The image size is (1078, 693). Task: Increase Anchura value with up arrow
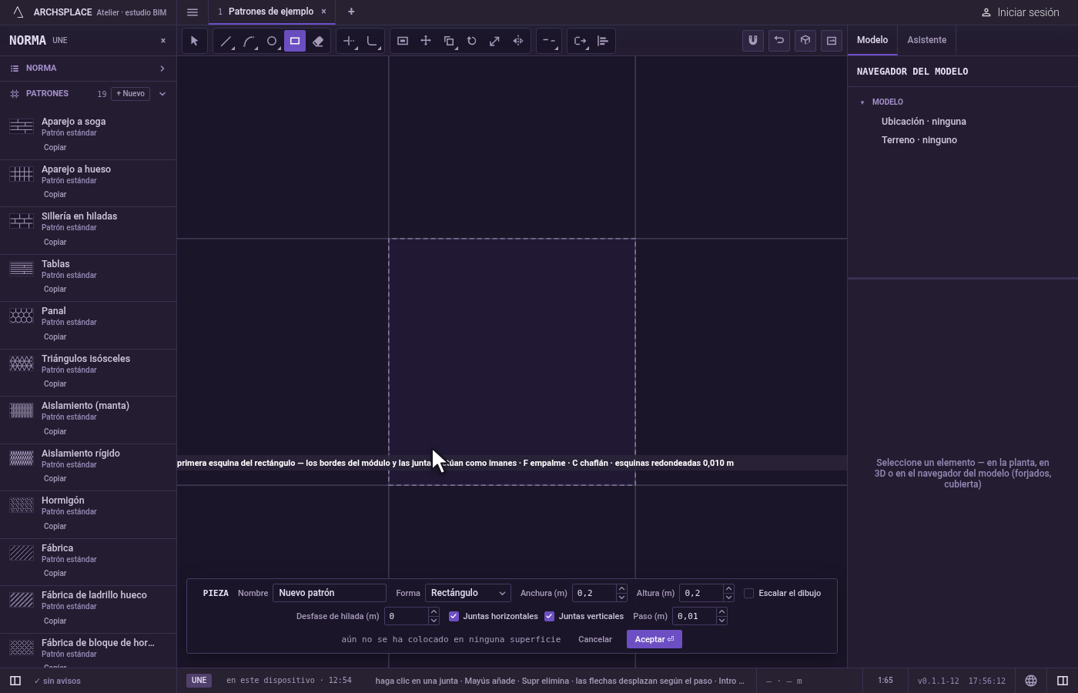pyautogui.click(x=621, y=589)
